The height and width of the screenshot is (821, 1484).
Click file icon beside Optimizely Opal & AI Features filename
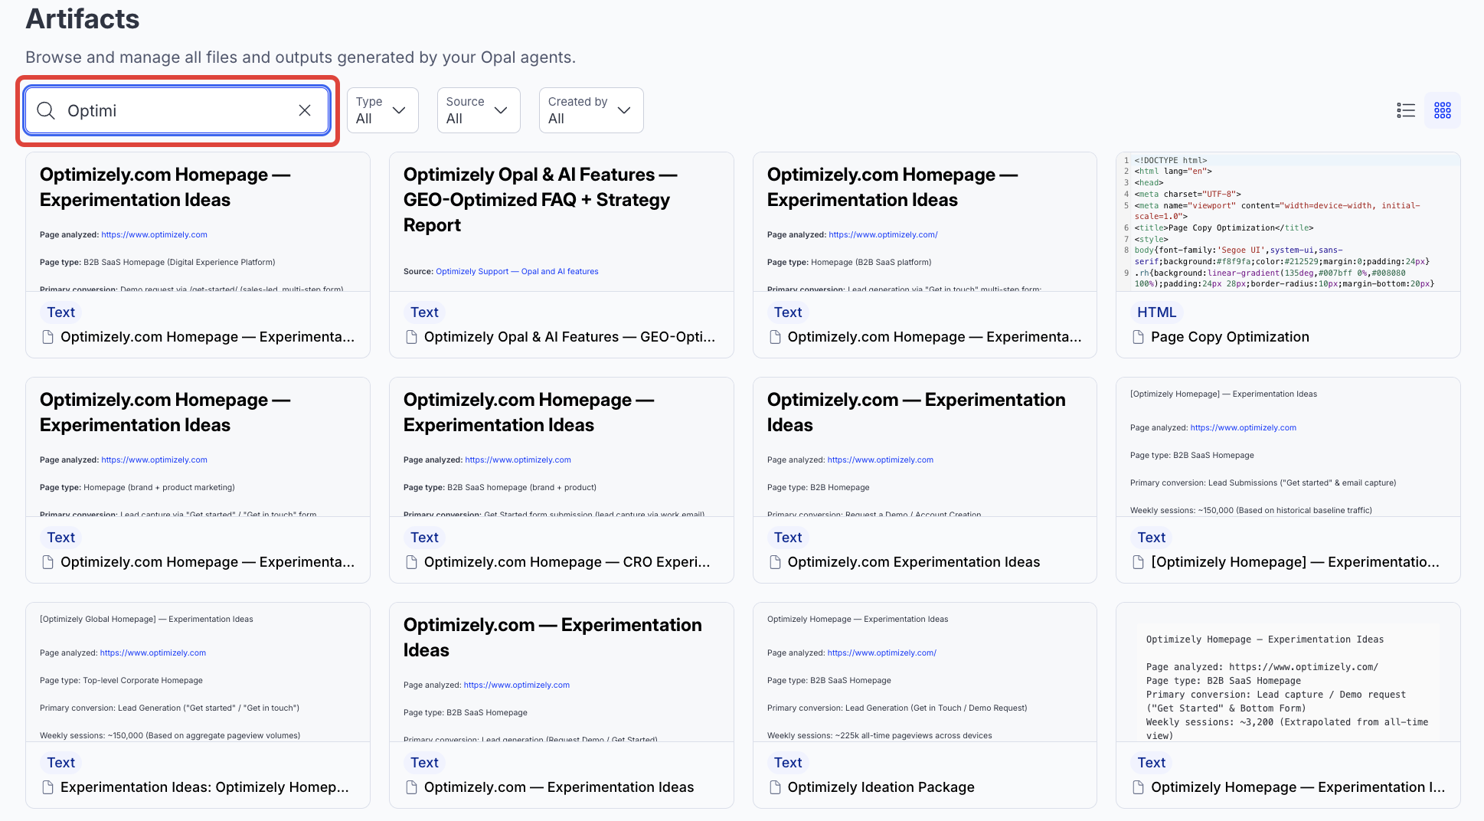pos(411,337)
